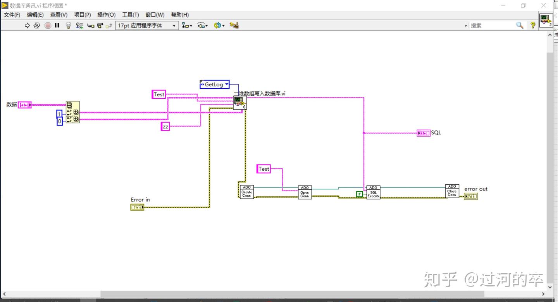The height and width of the screenshot is (302, 558).
Task: Click the Step Into debugging icon
Action: pos(91,25)
